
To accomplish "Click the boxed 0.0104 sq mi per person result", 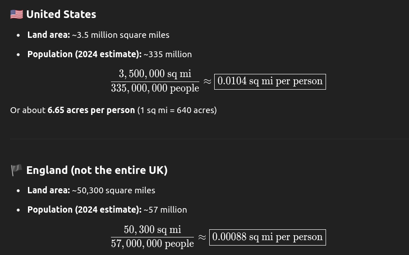I will [270, 82].
